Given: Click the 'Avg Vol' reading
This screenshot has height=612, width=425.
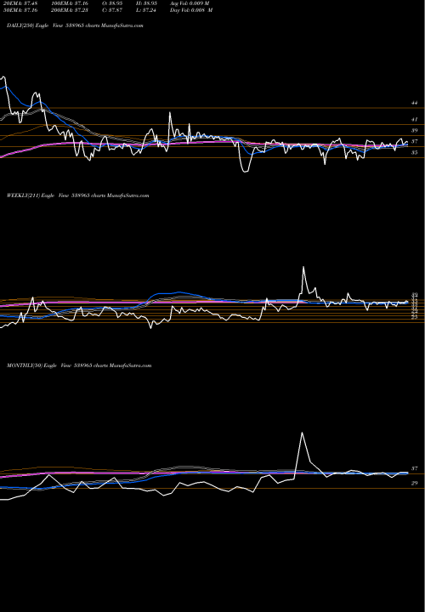Looking at the screenshot, I should click(x=190, y=3).
